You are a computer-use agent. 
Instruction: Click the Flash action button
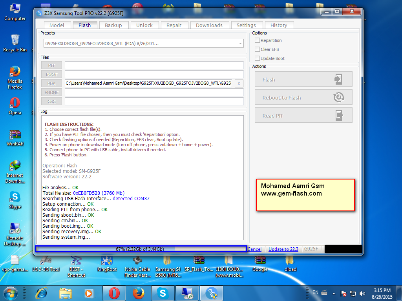(x=303, y=79)
